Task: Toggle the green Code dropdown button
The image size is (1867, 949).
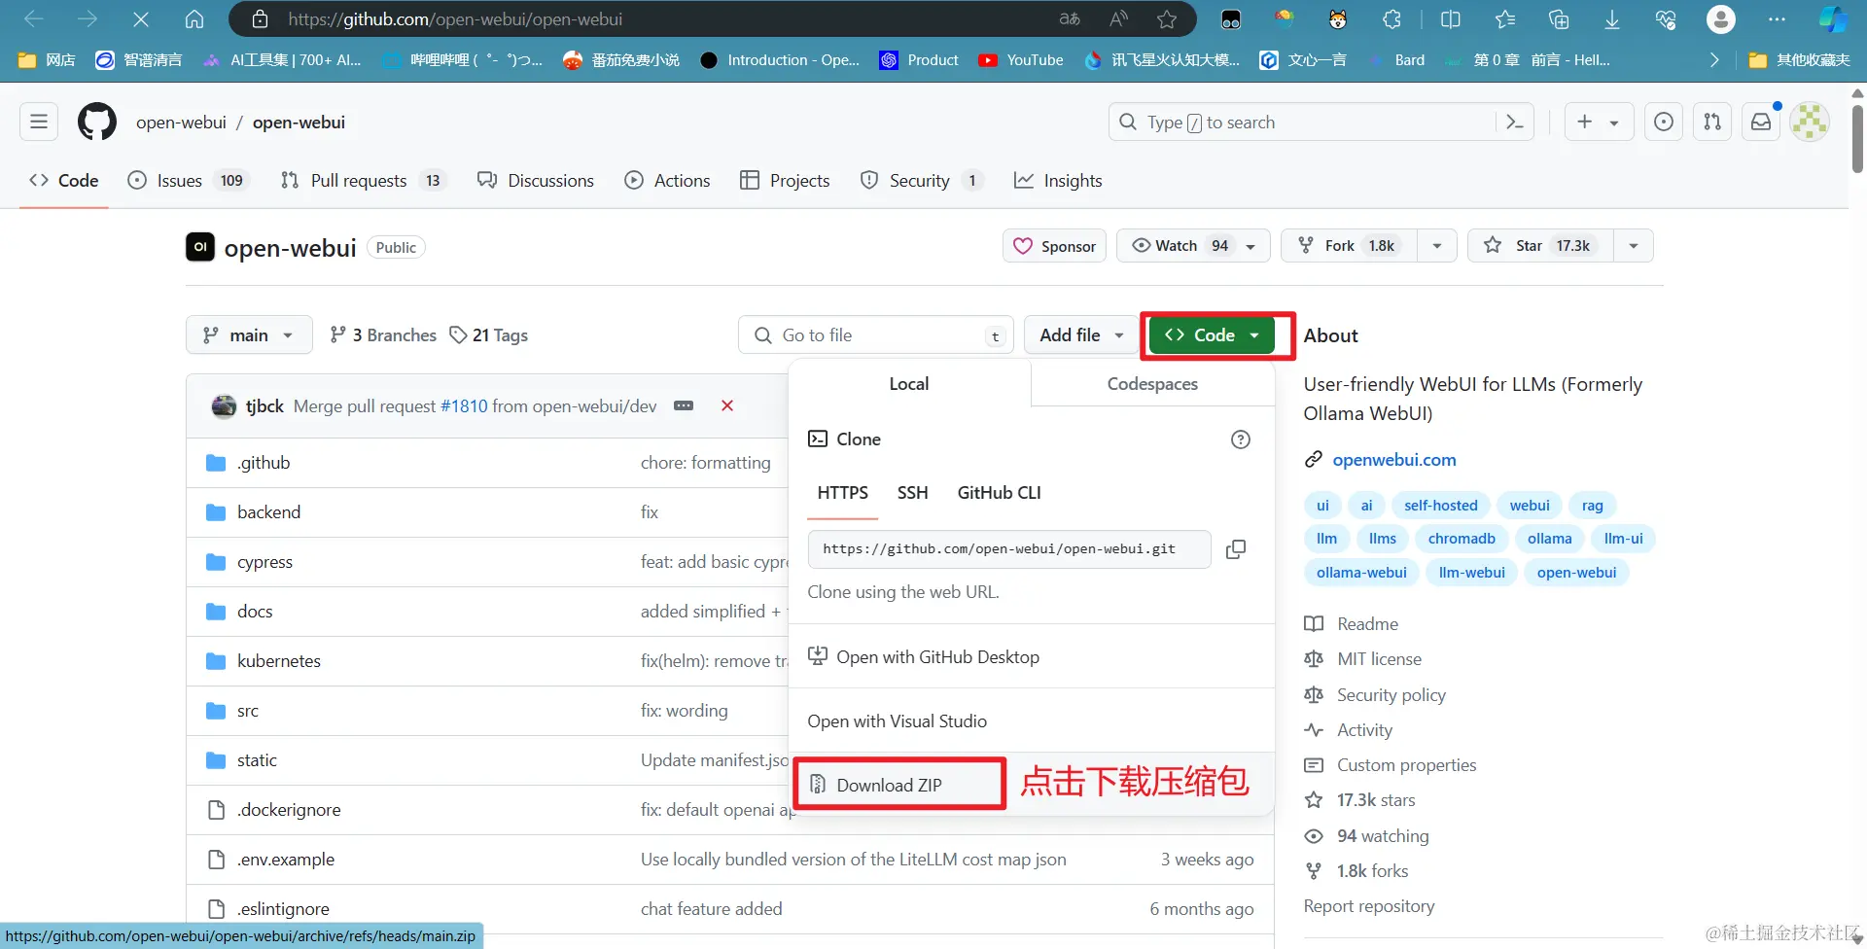Action: pos(1213,334)
